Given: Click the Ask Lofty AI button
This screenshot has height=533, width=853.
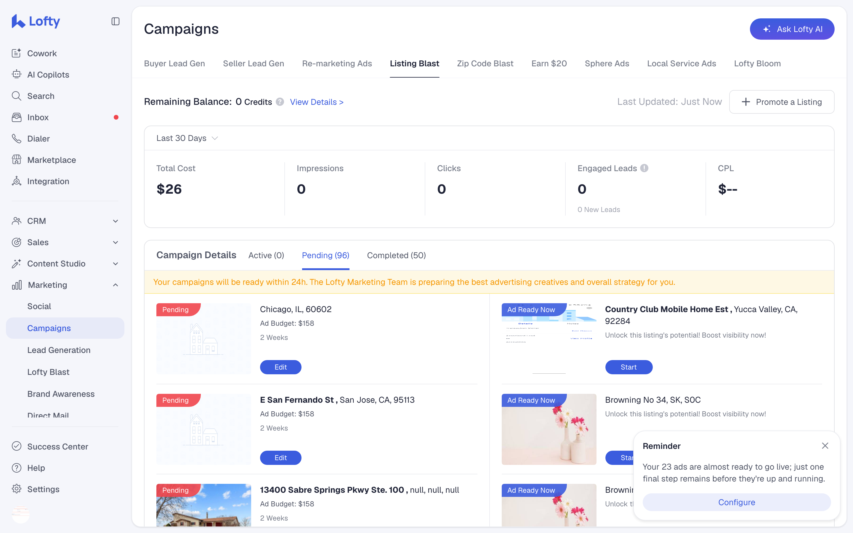Looking at the screenshot, I should pyautogui.click(x=792, y=29).
